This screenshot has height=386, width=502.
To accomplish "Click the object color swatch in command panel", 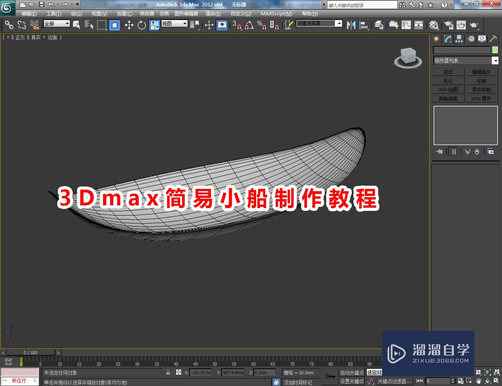I will 495,50.
